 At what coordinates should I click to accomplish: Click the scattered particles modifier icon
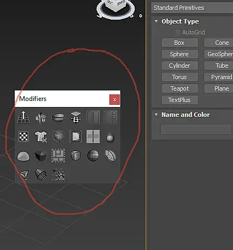(x=58, y=175)
